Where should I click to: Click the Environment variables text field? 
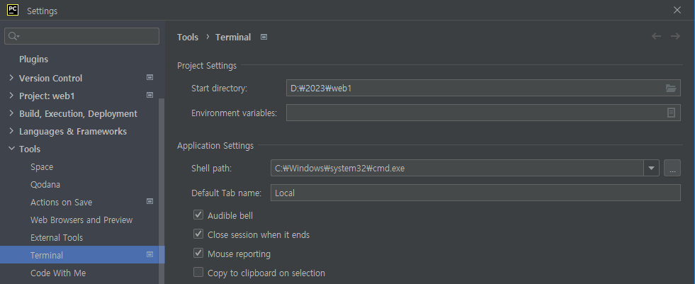483,113
